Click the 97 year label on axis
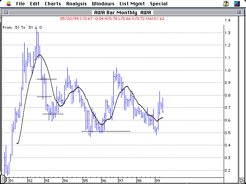The image size is (246, 184). tap(121, 181)
